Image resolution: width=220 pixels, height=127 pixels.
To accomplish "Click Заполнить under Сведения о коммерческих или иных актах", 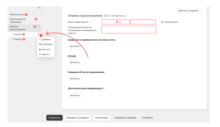I will coord(74,46).
